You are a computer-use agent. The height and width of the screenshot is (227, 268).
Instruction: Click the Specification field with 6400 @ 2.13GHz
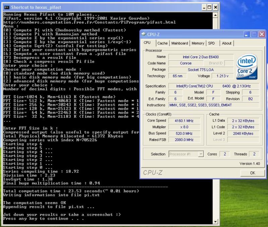click(214, 86)
